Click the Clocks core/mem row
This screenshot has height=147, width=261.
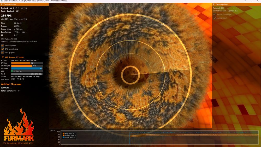(21, 77)
